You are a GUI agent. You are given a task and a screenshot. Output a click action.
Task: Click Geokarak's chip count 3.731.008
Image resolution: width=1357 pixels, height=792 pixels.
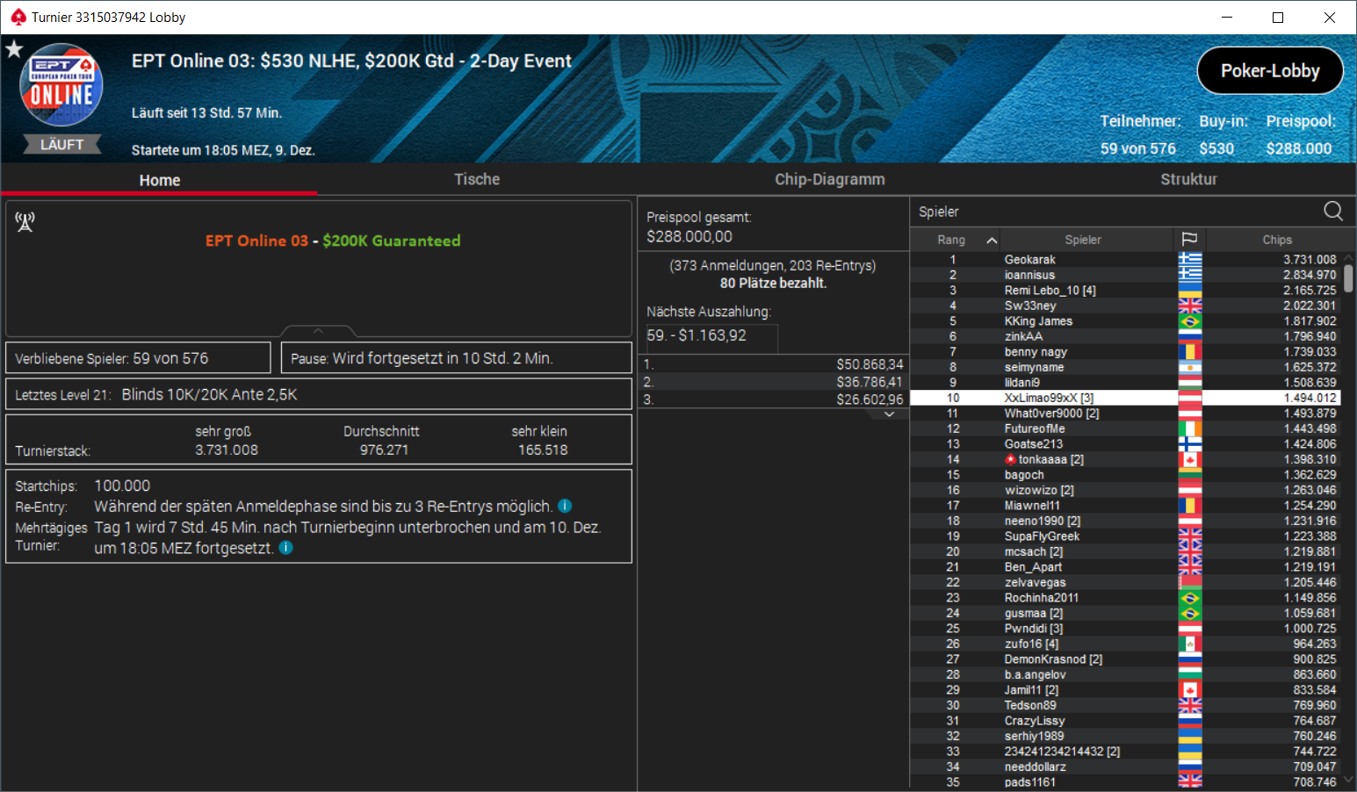point(1310,259)
